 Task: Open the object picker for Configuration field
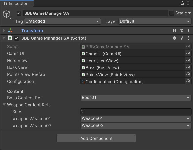[x=188, y=81]
